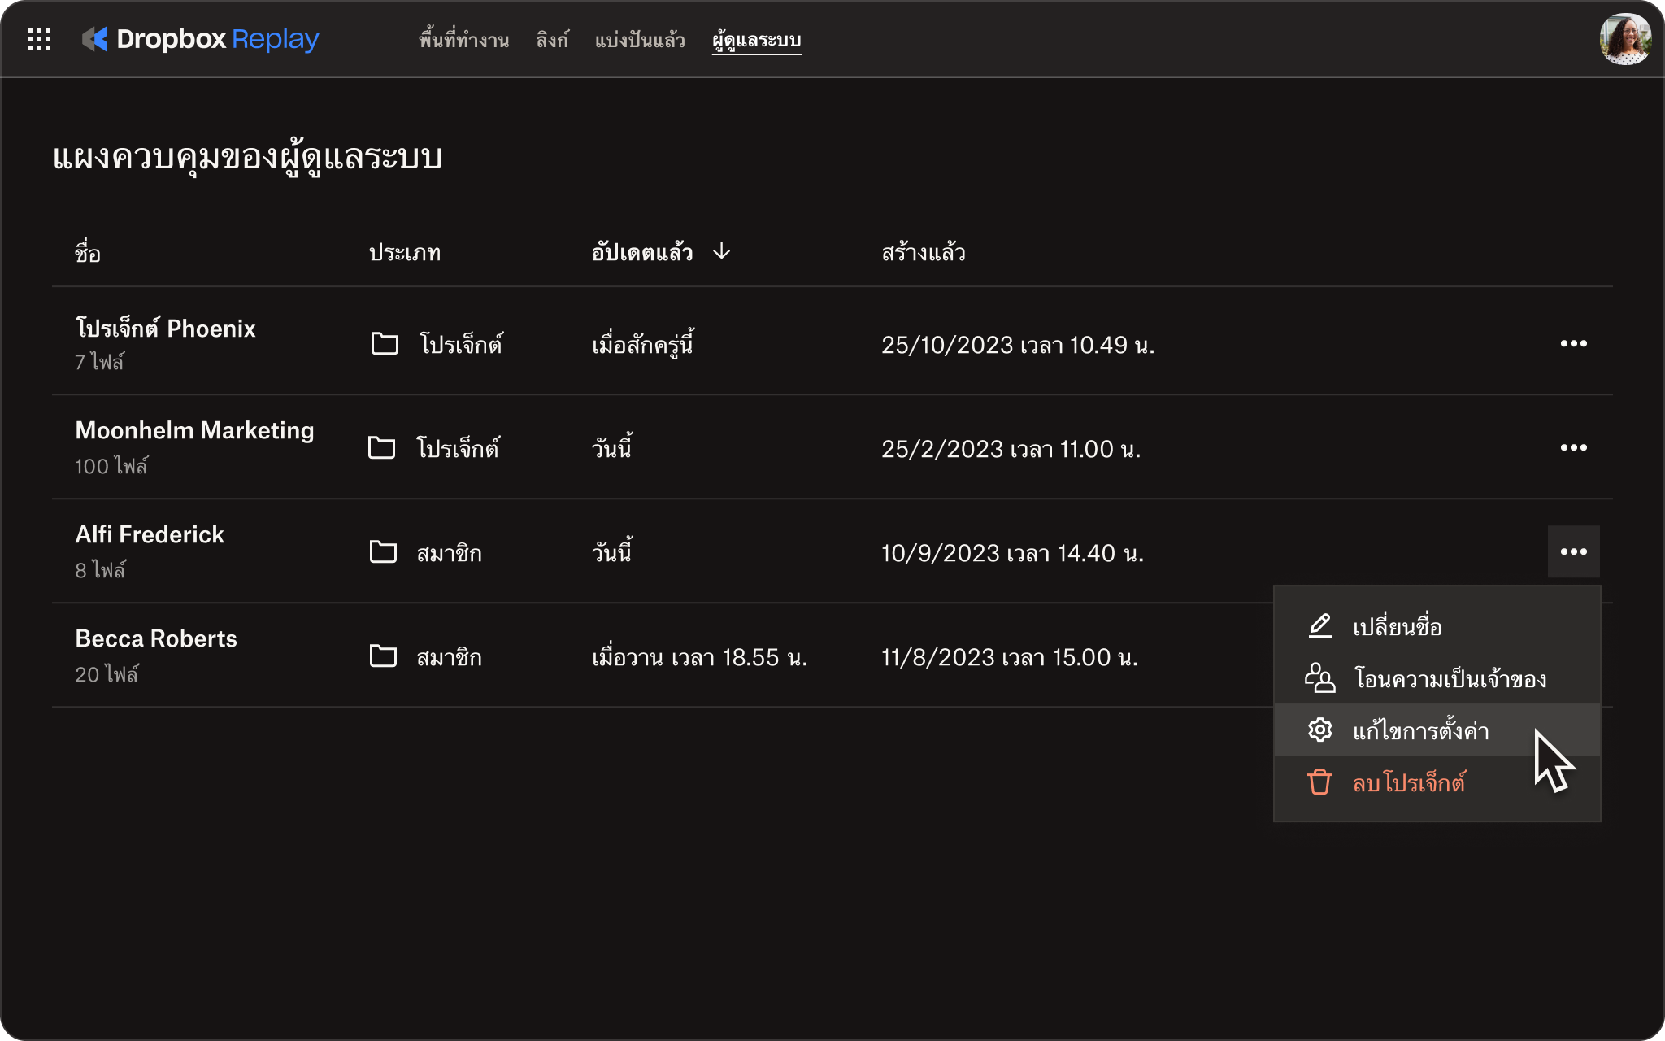Click the เมื่อวาน เวลา 18.55 น. value
This screenshot has width=1665, height=1041.
699,657
